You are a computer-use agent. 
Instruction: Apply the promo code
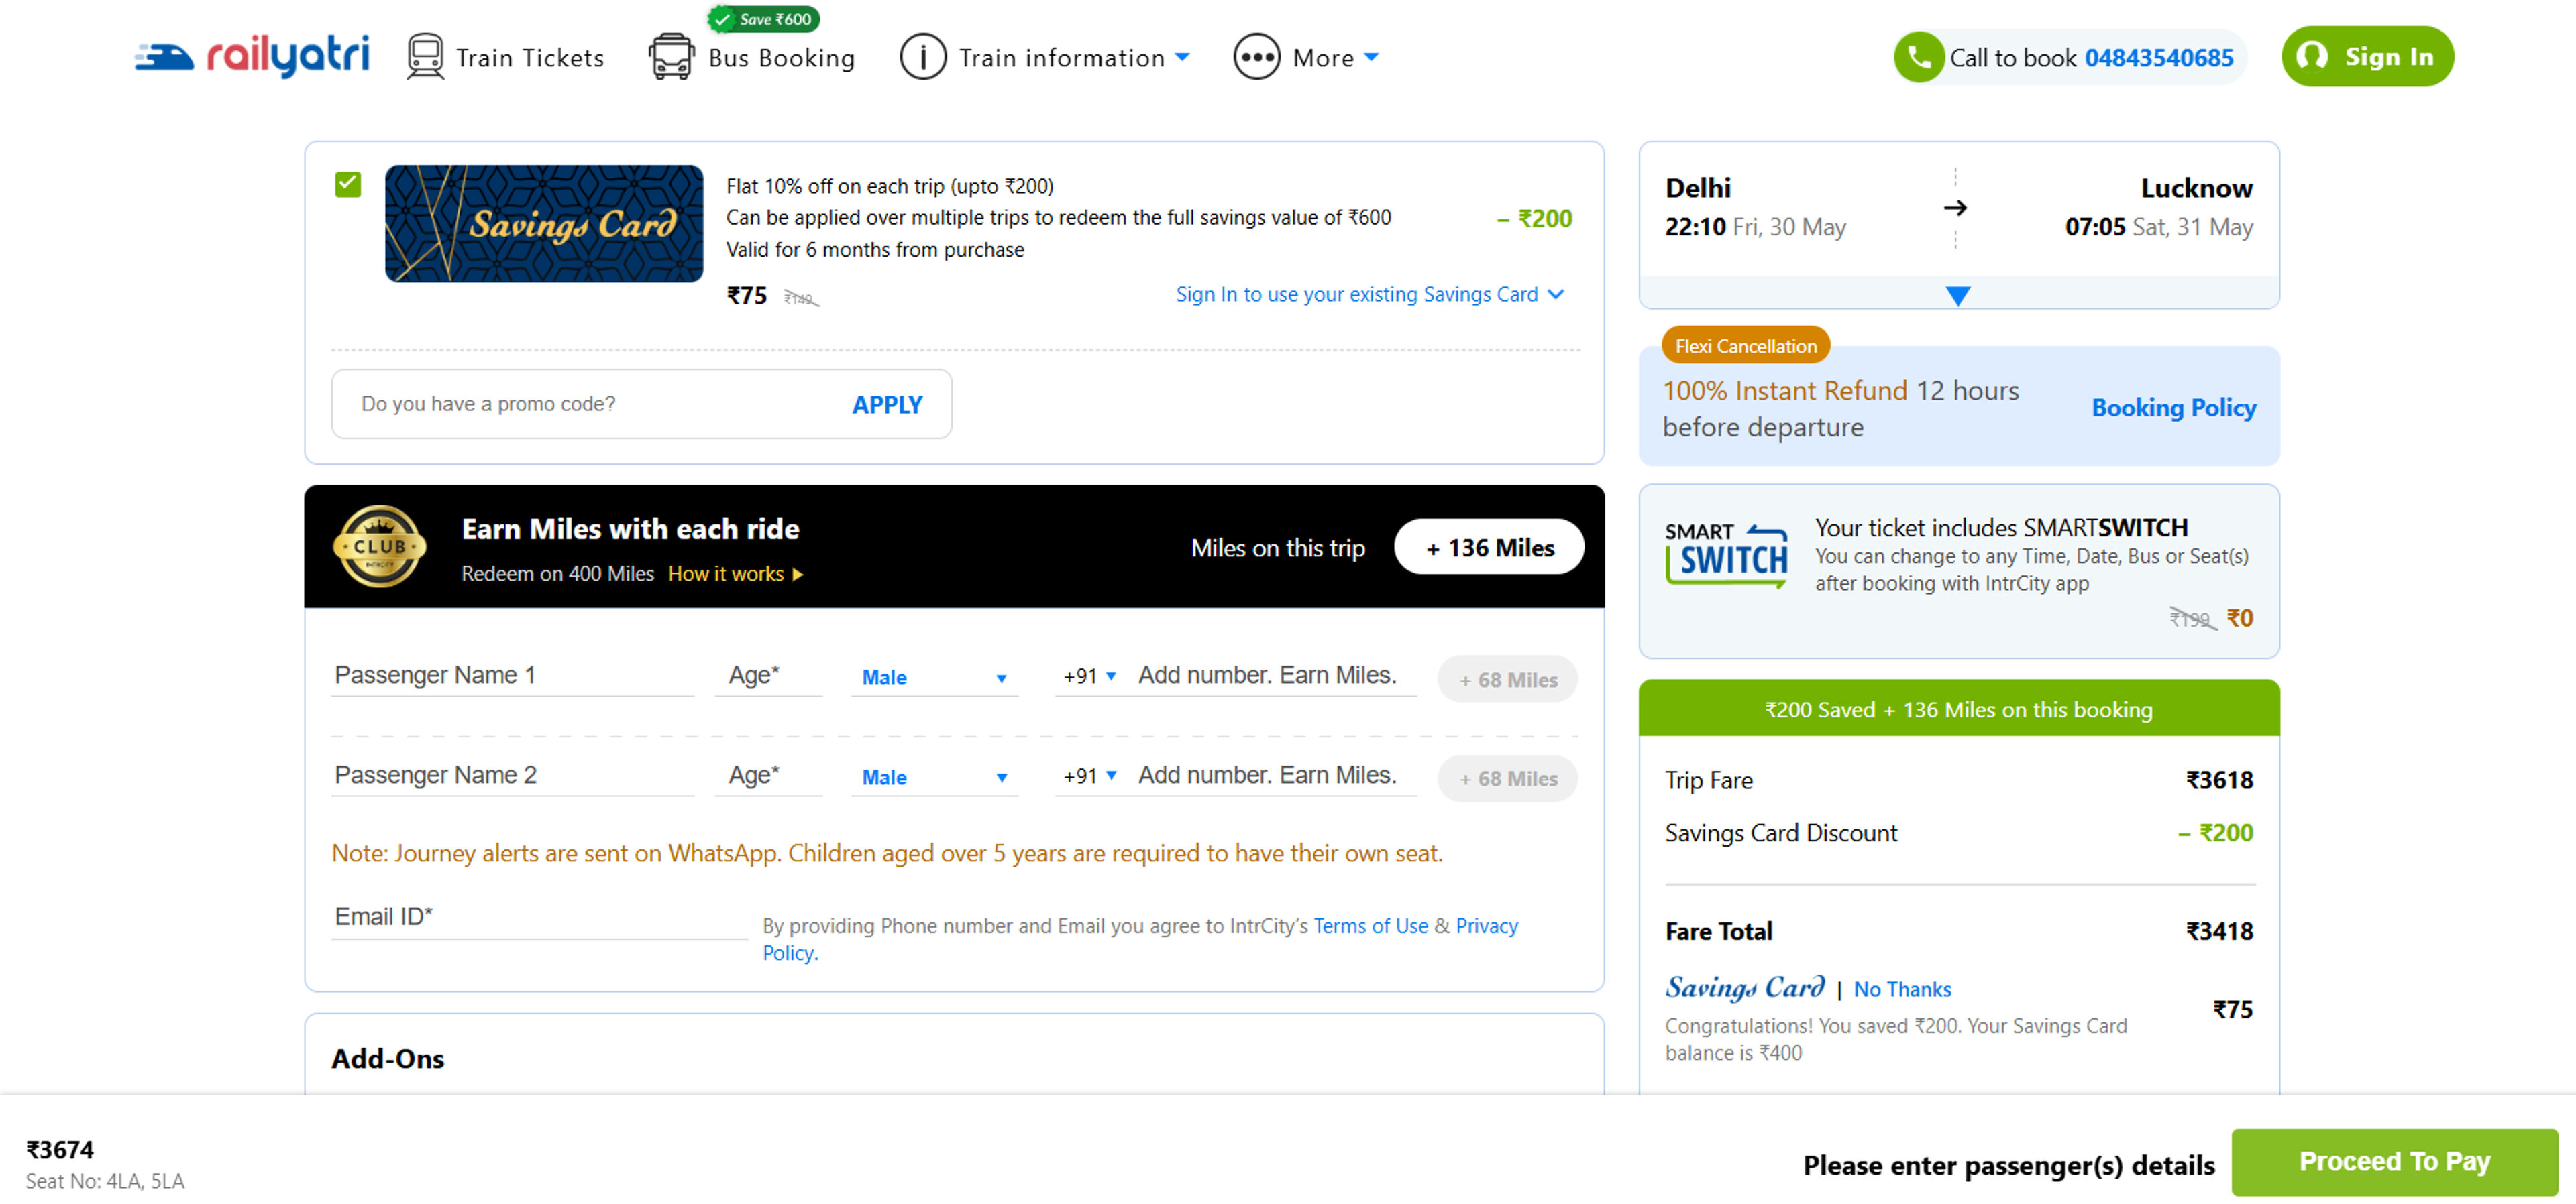(887, 405)
